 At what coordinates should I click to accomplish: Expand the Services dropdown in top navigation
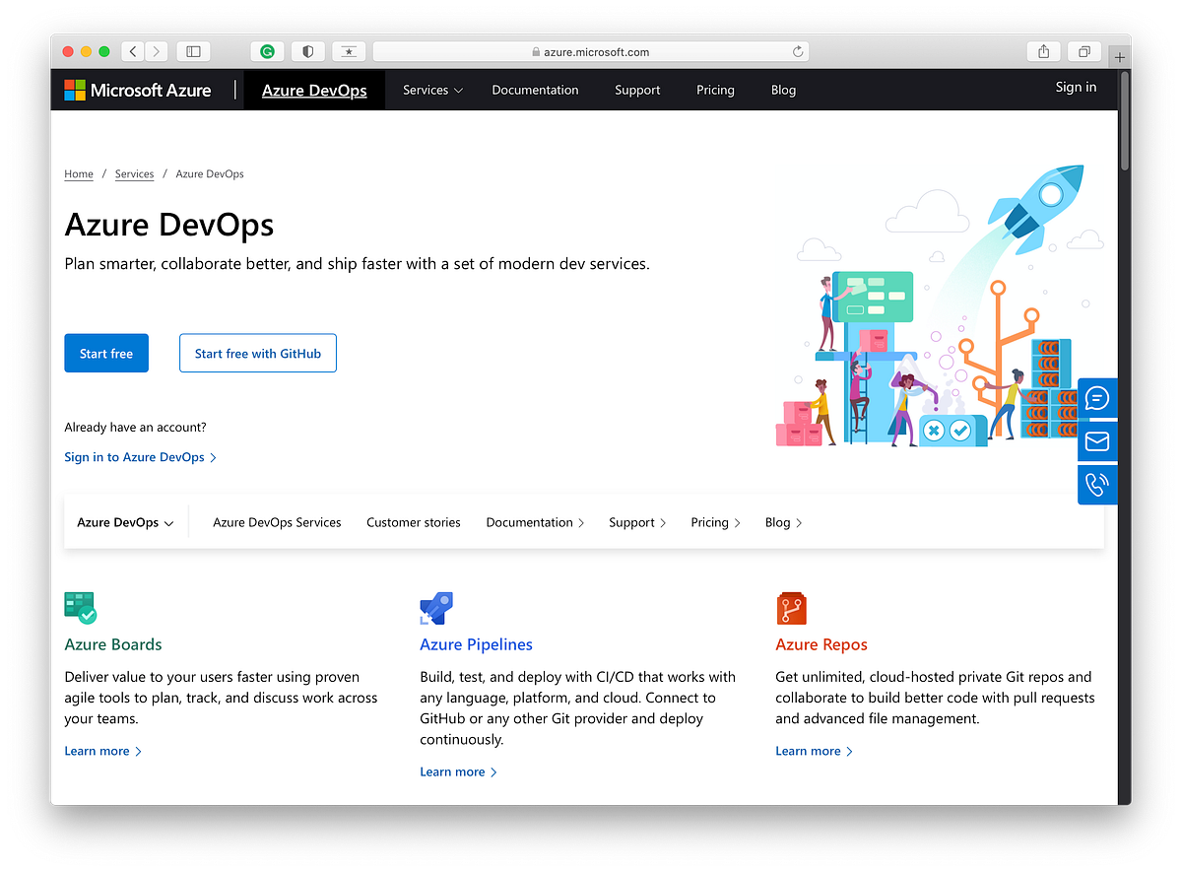click(431, 90)
